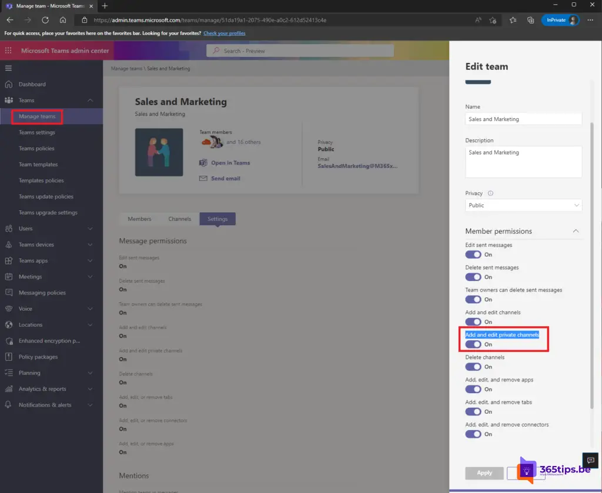Viewport: 602px width, 493px height.
Task: Click the Sales and Marketing team picture
Action: [x=159, y=152]
